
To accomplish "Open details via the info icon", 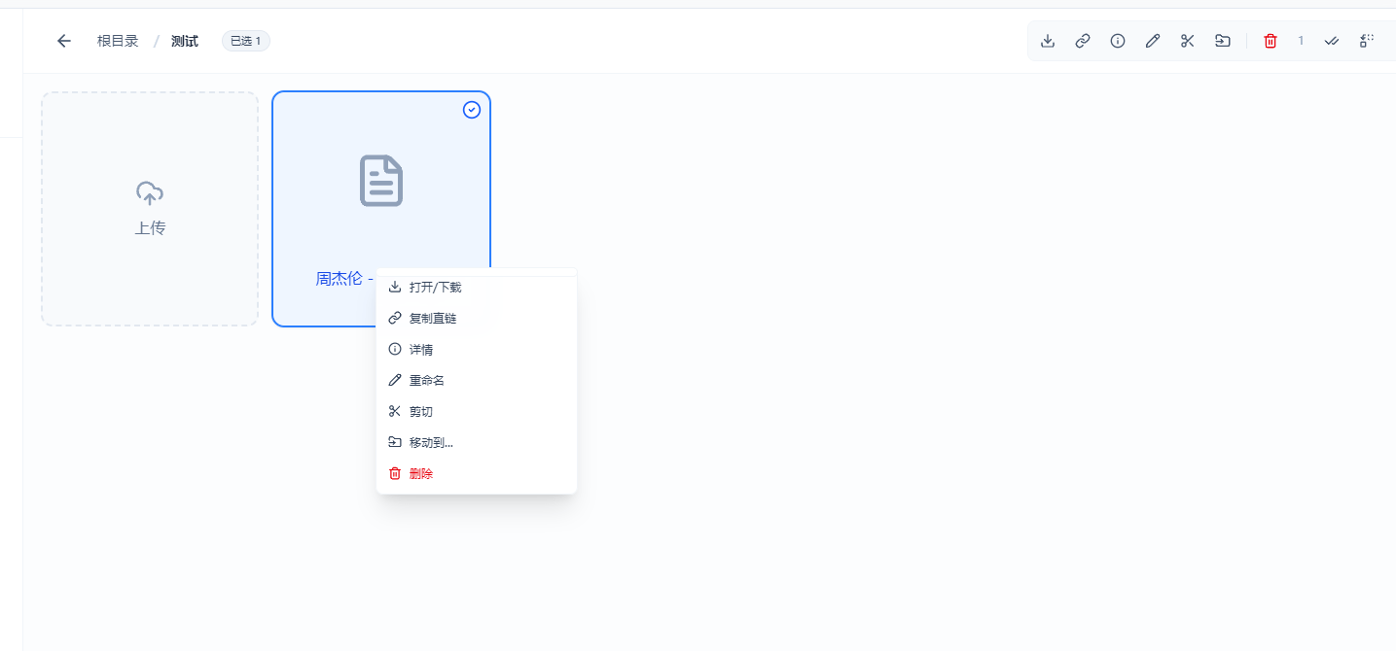I will pos(1117,41).
